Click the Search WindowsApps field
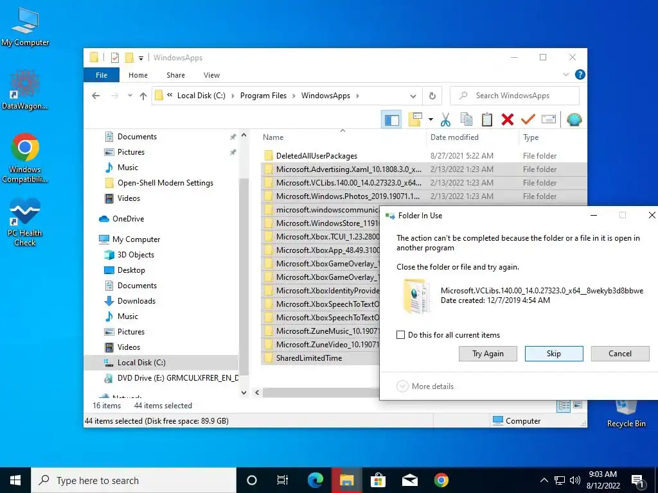The width and height of the screenshot is (658, 493). (515, 96)
